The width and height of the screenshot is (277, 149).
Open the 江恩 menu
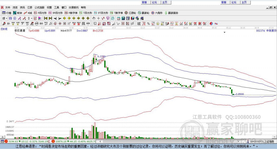click(30, 7)
